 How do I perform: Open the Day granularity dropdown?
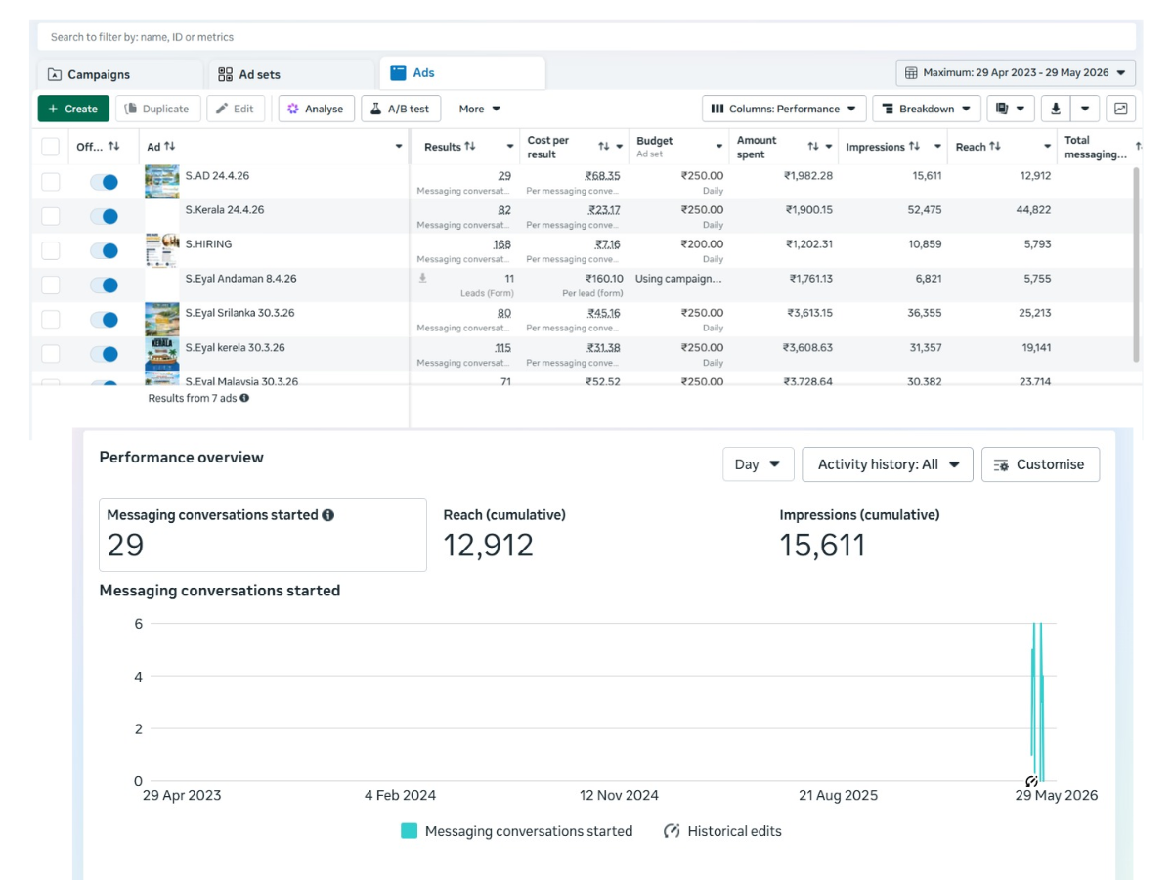[x=758, y=464]
